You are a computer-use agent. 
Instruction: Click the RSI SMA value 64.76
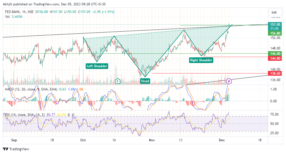click(x=61, y=115)
